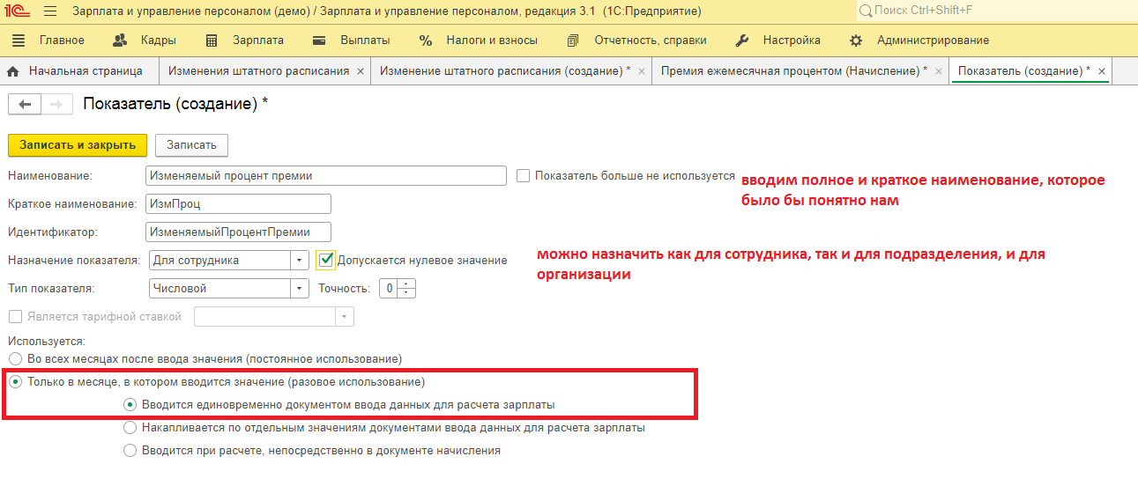Image resolution: width=1138 pixels, height=486 pixels.
Task: Open the Администрирование section
Action: [933, 40]
